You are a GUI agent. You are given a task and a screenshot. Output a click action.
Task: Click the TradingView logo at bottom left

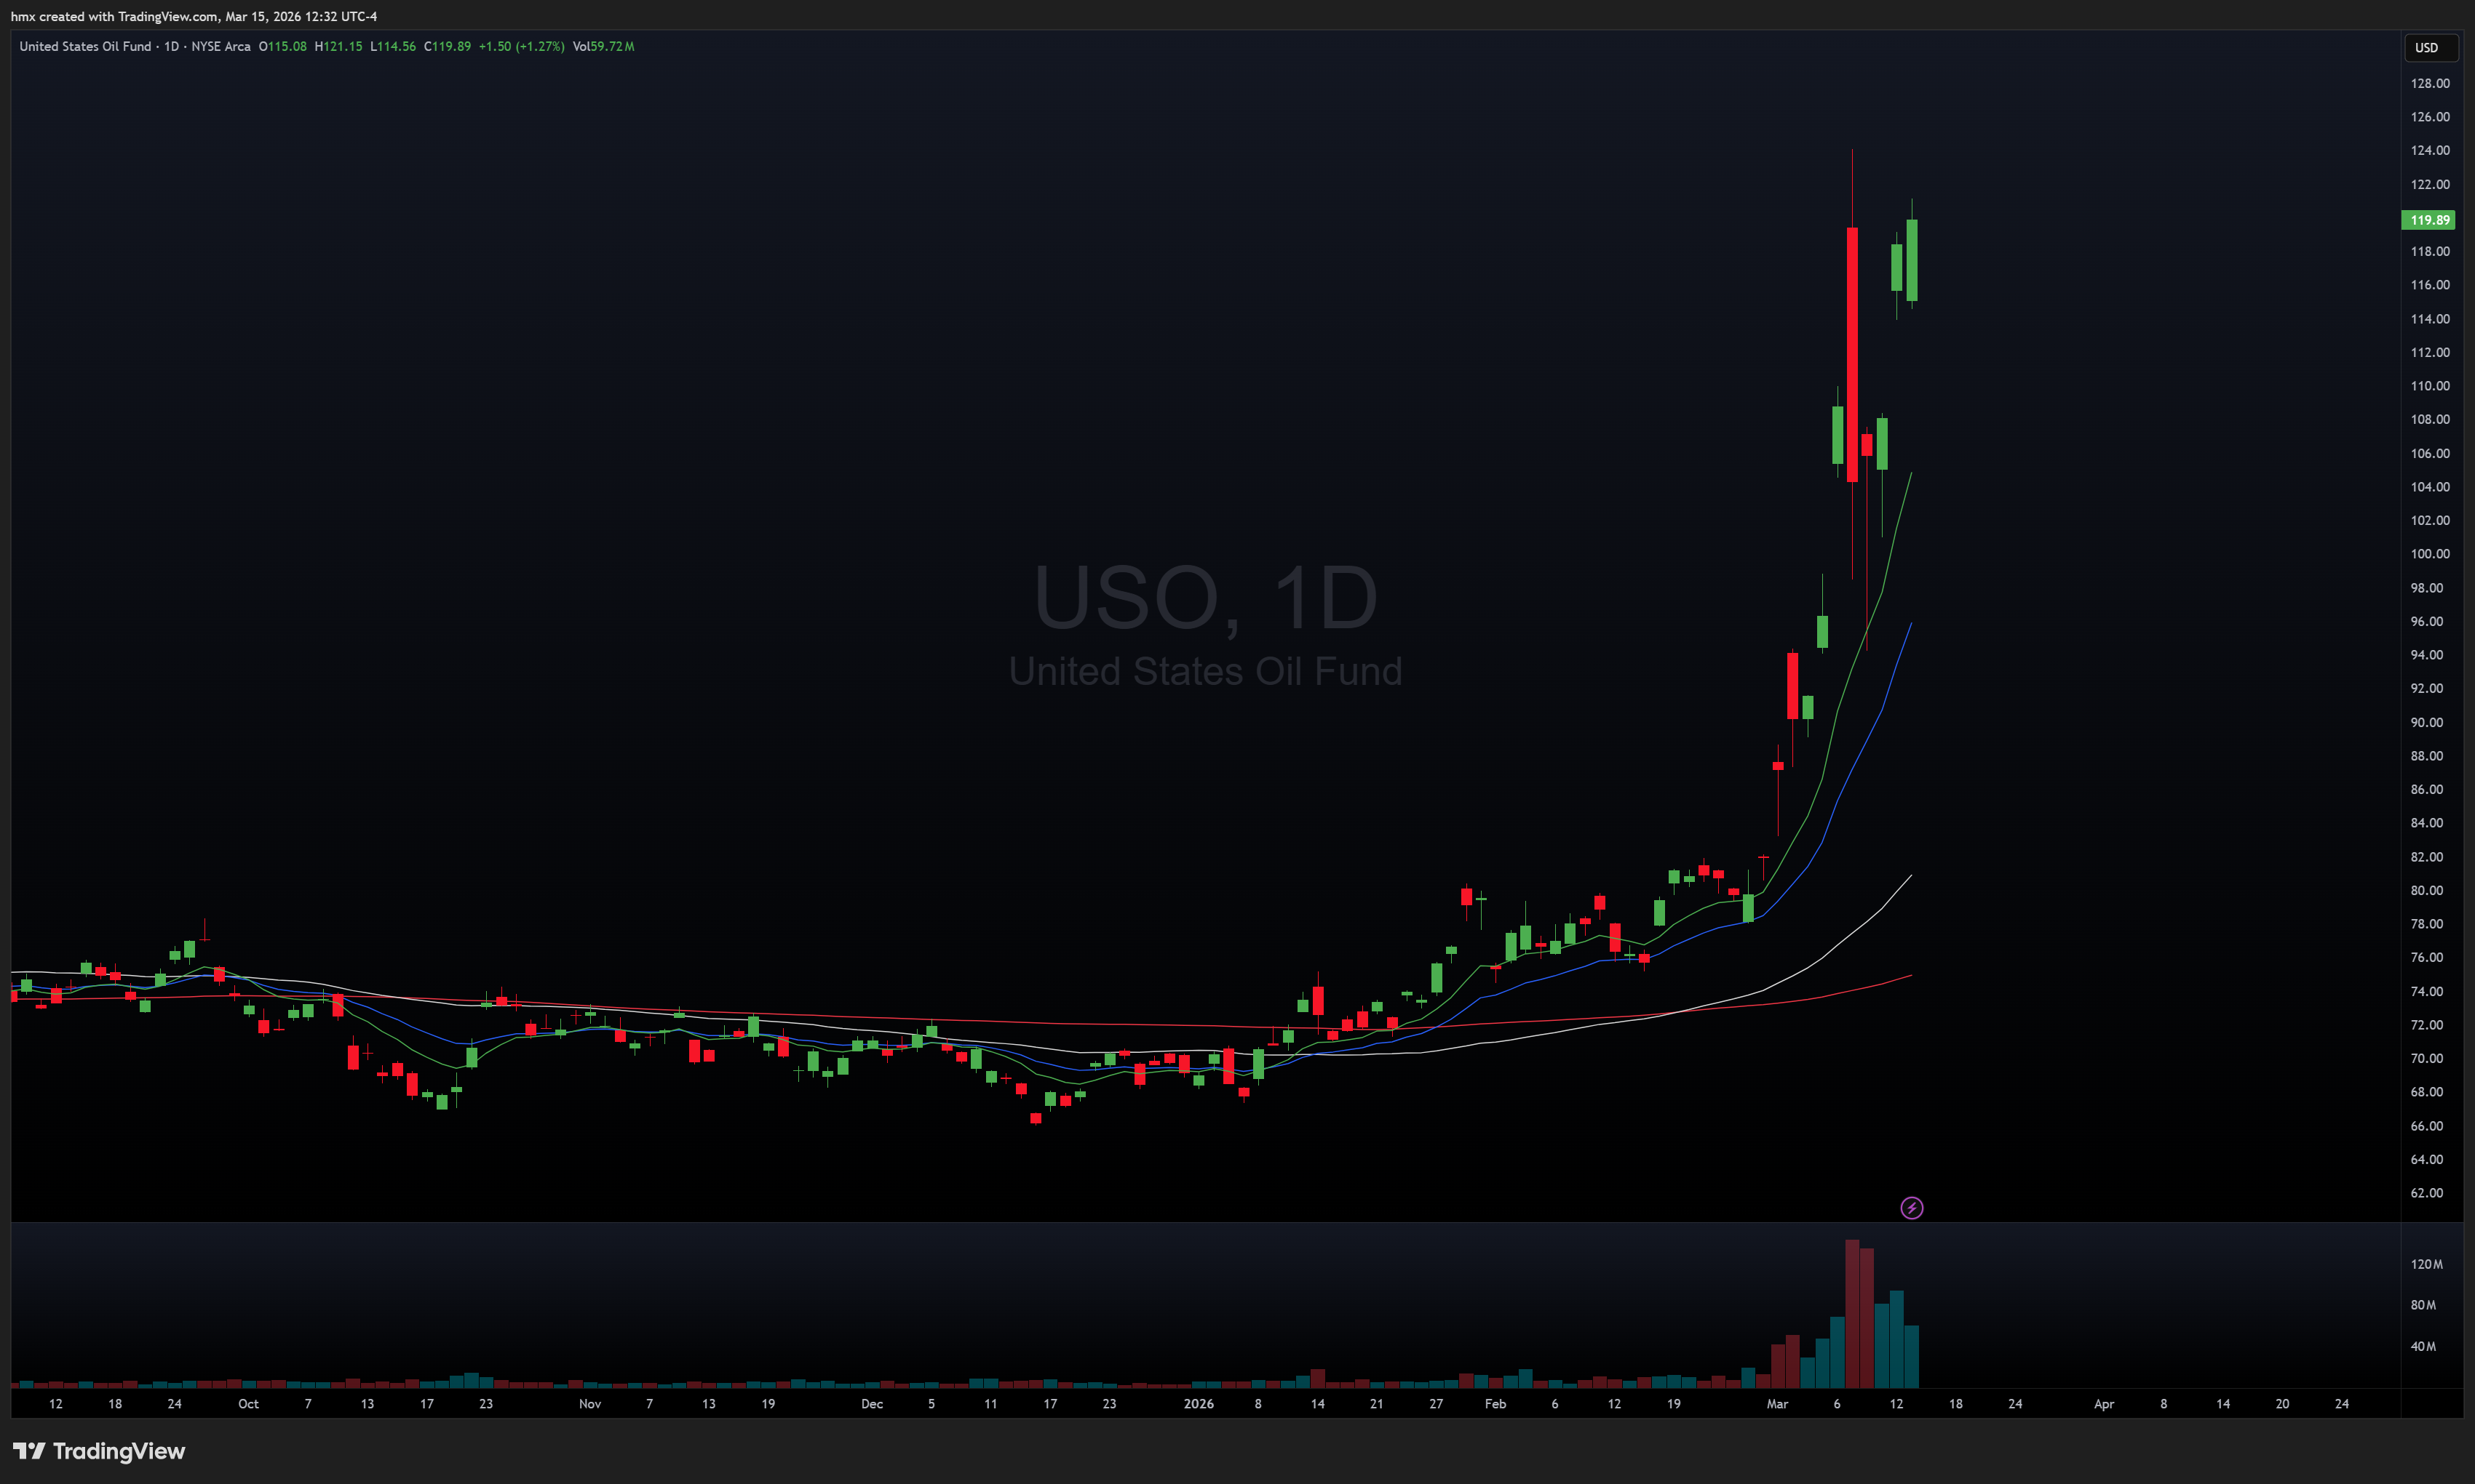(x=99, y=1451)
